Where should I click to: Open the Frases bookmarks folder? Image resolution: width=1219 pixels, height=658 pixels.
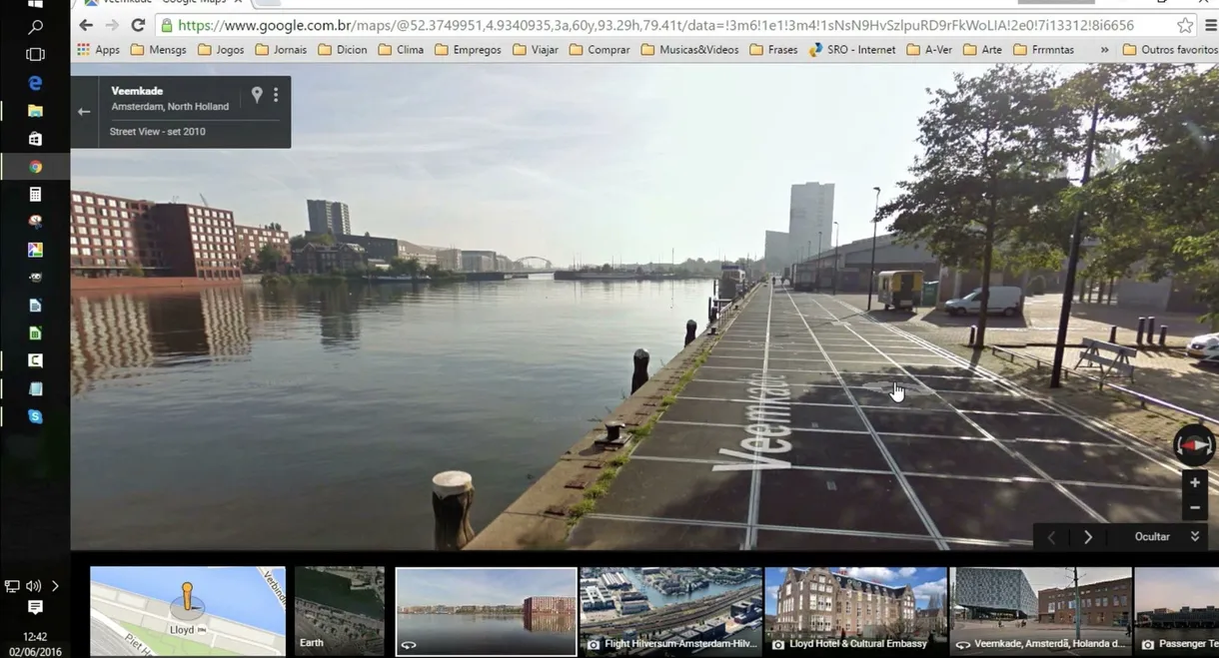(x=773, y=49)
